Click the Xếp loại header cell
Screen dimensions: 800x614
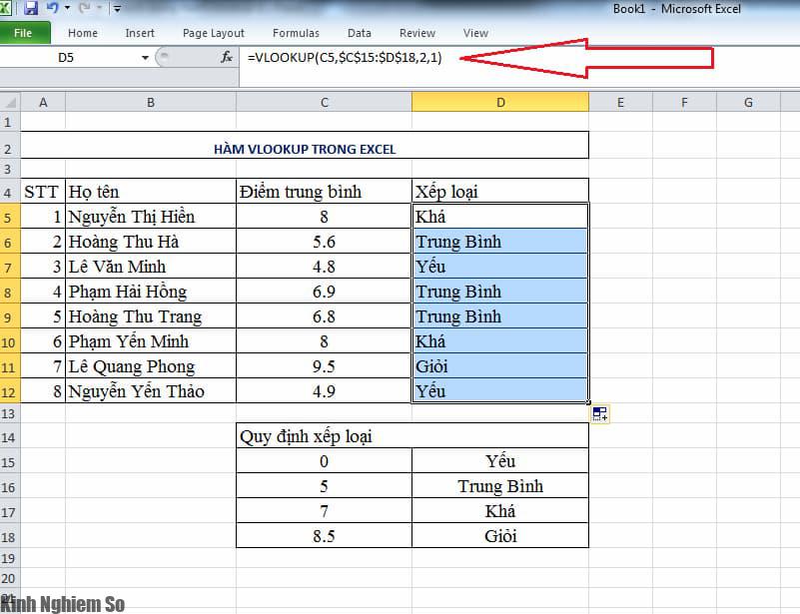click(500, 192)
